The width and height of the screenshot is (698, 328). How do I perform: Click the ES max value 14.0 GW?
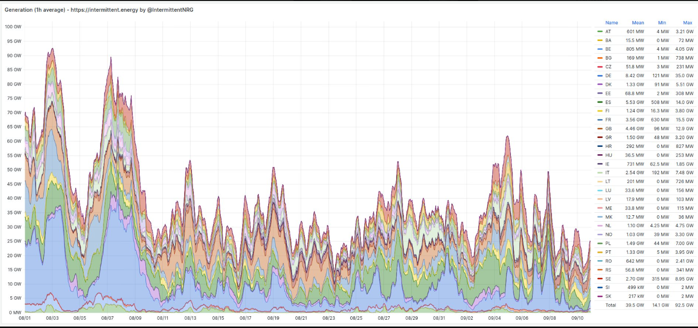coord(684,102)
